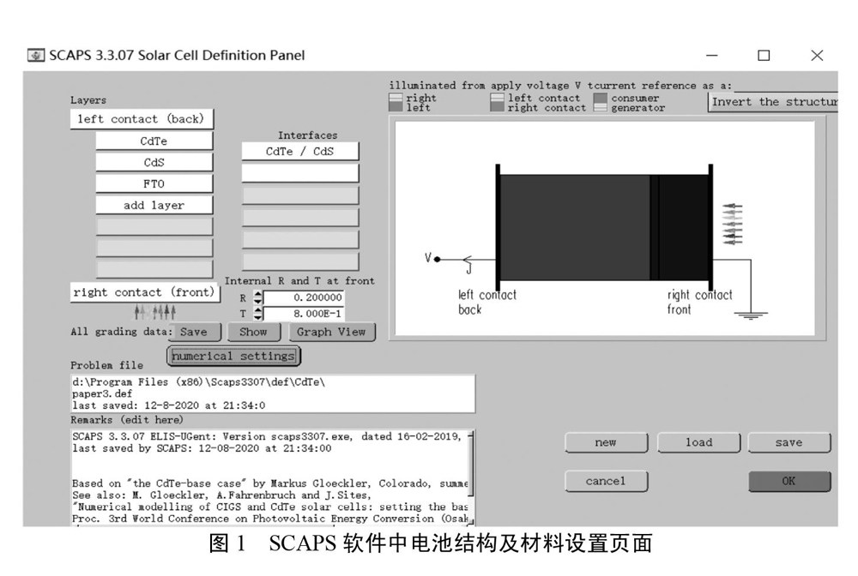Click the cancel button
The image size is (858, 576).
(606, 482)
